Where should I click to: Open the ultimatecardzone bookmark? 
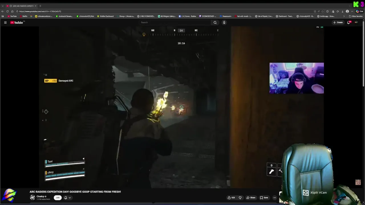point(44,16)
